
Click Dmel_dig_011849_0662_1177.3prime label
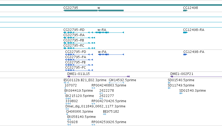click(x=95, y=107)
